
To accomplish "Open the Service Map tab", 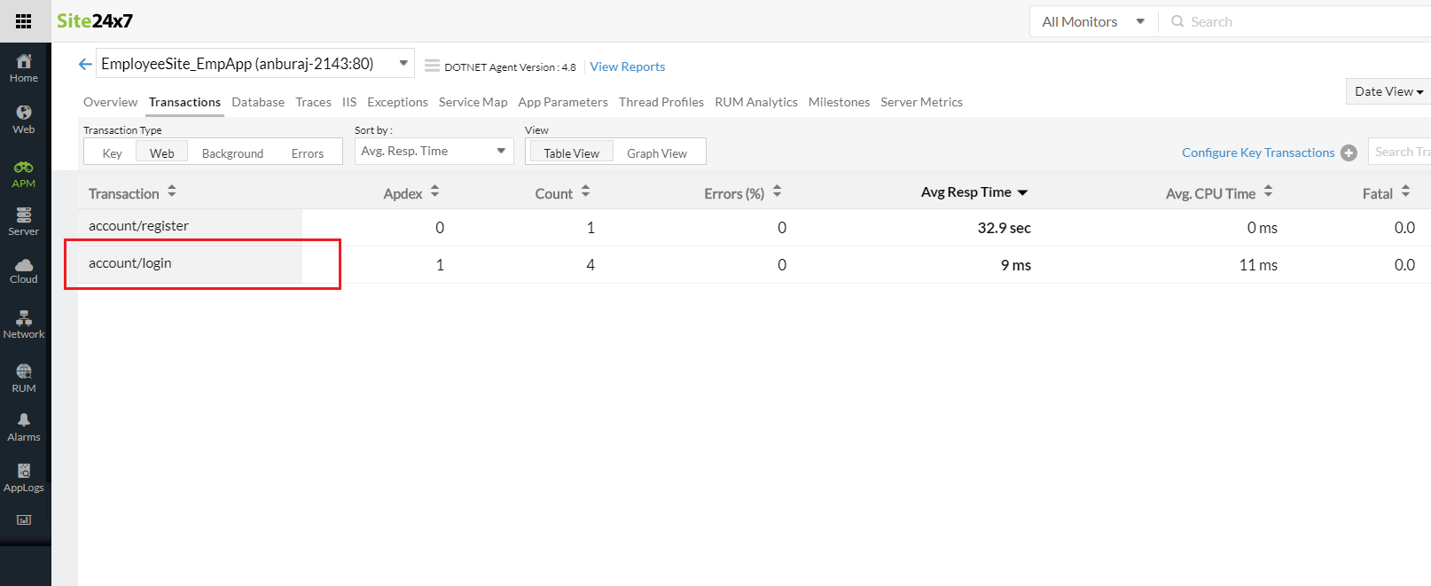I will [x=473, y=102].
